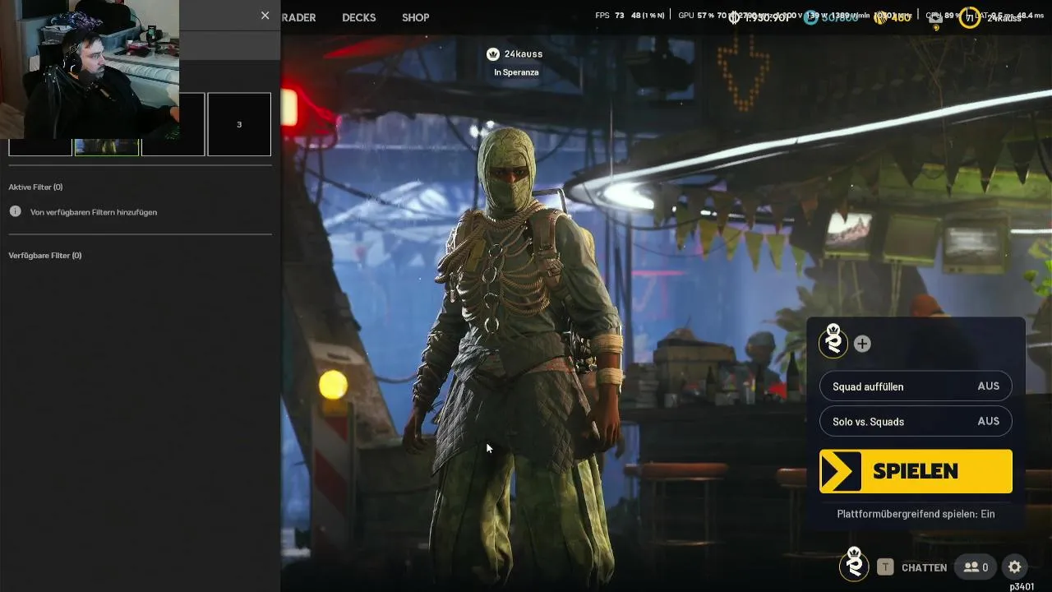Close the filter overlay panel with the X
Image resolution: width=1052 pixels, height=592 pixels.
pyautogui.click(x=265, y=16)
